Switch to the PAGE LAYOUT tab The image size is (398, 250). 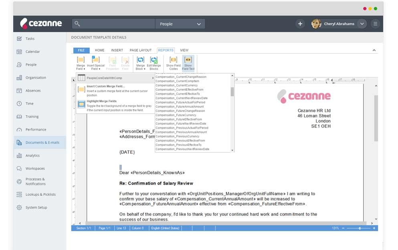[140, 50]
